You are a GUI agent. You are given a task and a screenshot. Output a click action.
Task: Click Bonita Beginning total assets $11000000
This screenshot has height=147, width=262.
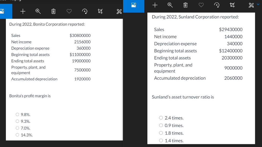(80, 55)
